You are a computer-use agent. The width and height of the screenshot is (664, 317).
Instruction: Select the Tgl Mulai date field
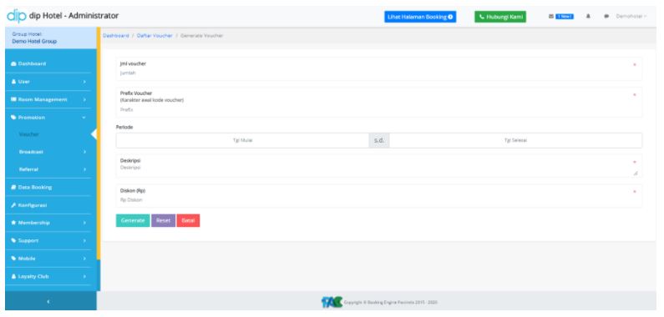(243, 140)
